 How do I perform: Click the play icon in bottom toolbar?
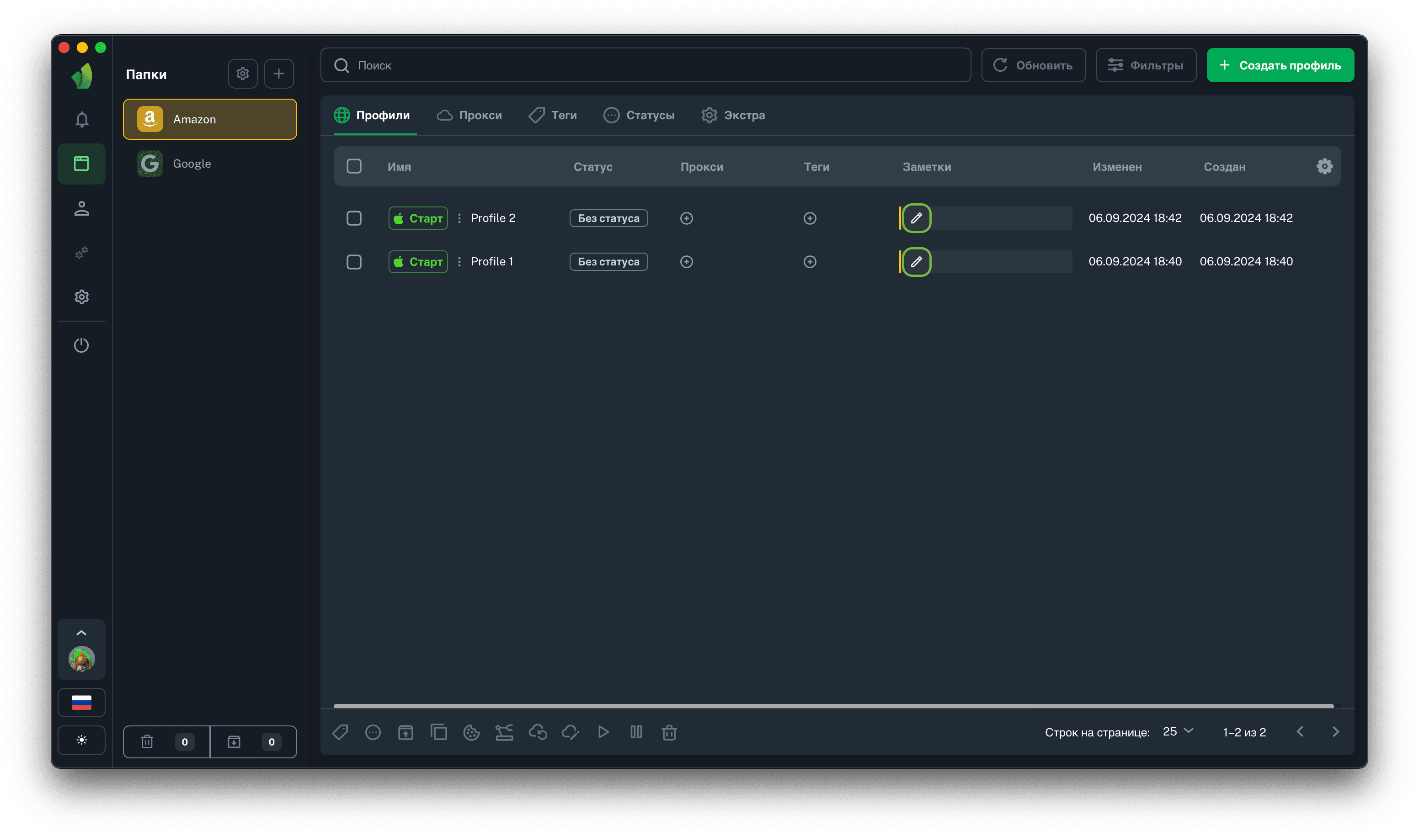tap(603, 732)
